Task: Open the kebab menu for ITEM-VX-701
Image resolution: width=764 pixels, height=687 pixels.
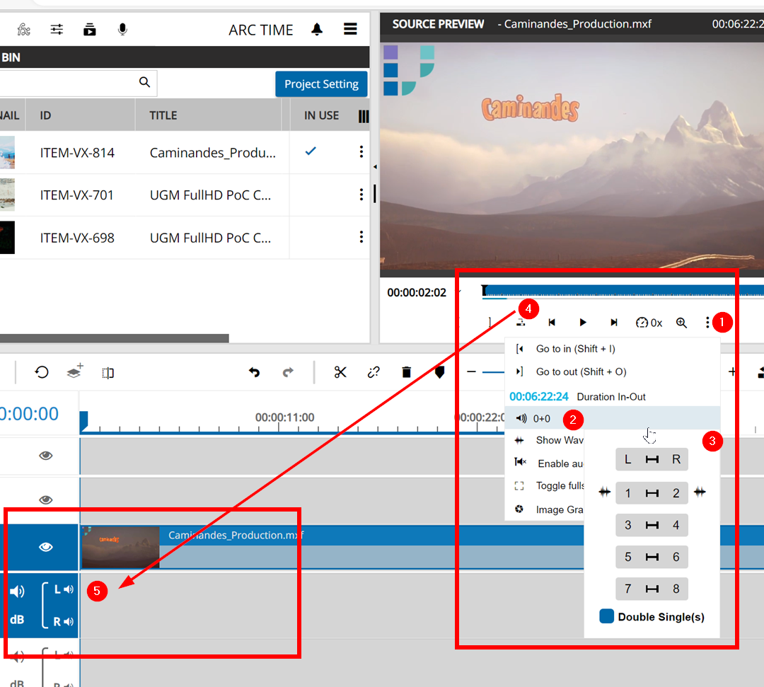Action: [361, 195]
